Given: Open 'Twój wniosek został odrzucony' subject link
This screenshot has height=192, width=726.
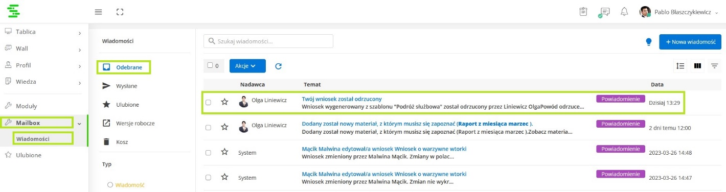Looking at the screenshot, I should point(342,99).
